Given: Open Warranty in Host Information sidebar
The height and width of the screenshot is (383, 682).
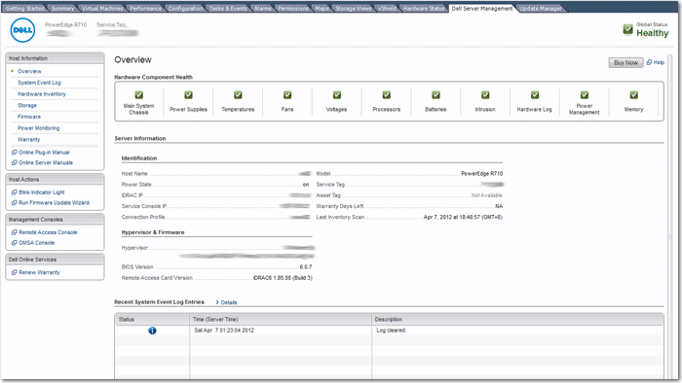Looking at the screenshot, I should [x=28, y=139].
